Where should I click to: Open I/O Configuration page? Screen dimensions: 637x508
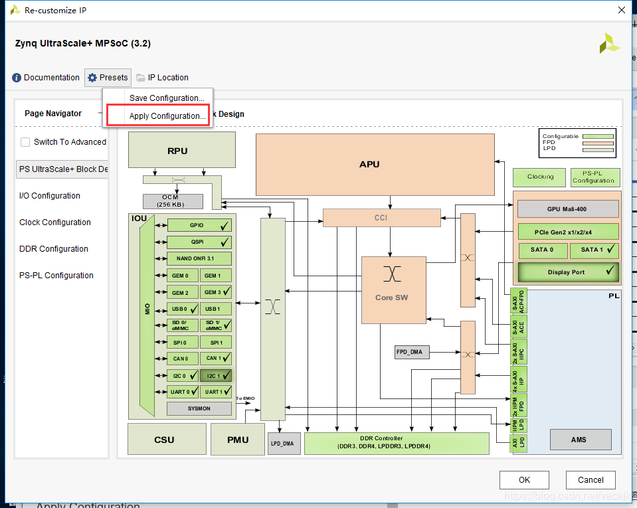pos(50,196)
